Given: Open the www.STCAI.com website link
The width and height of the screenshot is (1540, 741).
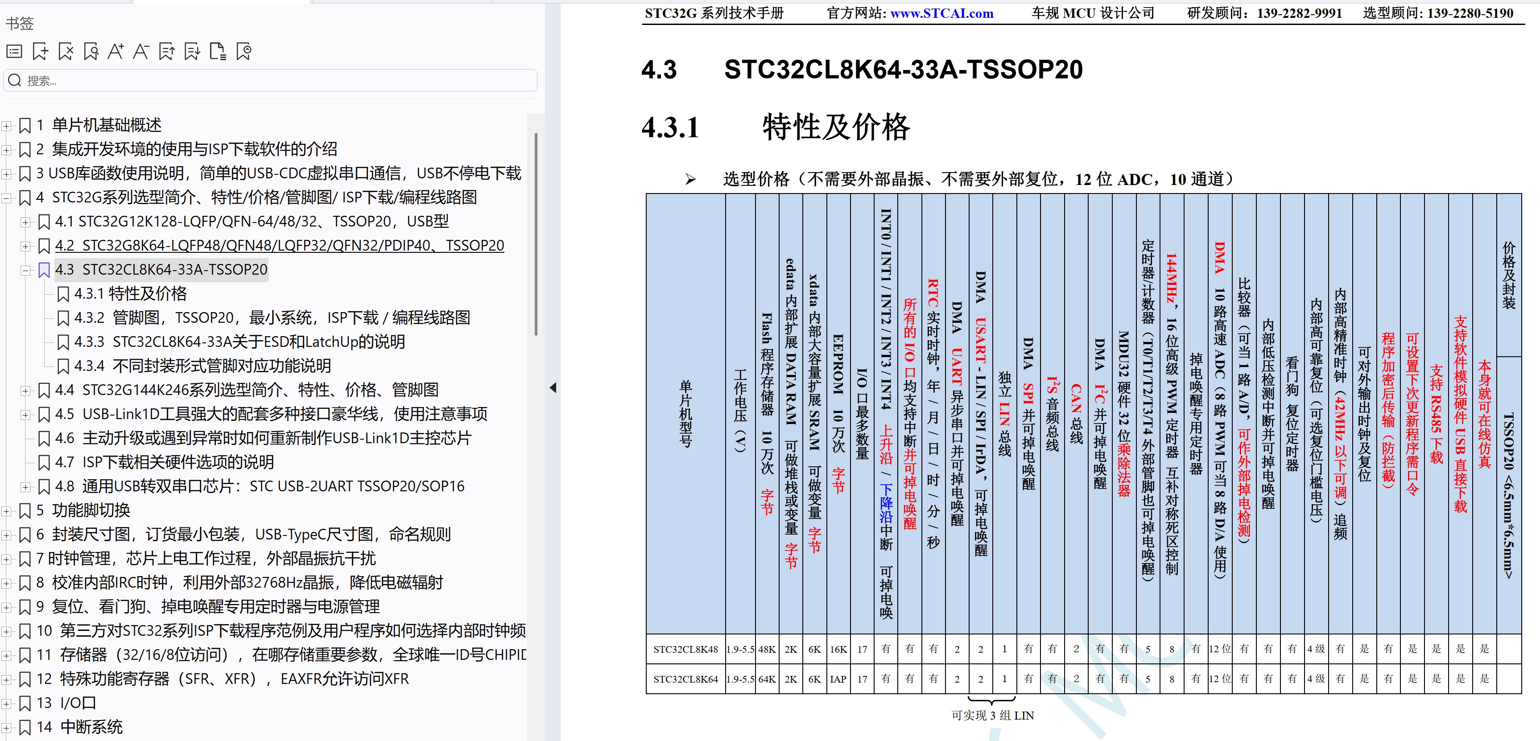Looking at the screenshot, I should (x=941, y=13).
